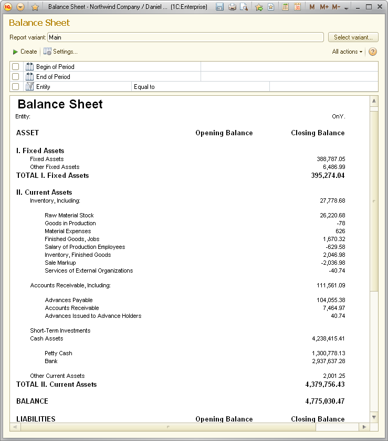
Task: Click 'Accounts Receivable, Including:' label
Action: 70,285
